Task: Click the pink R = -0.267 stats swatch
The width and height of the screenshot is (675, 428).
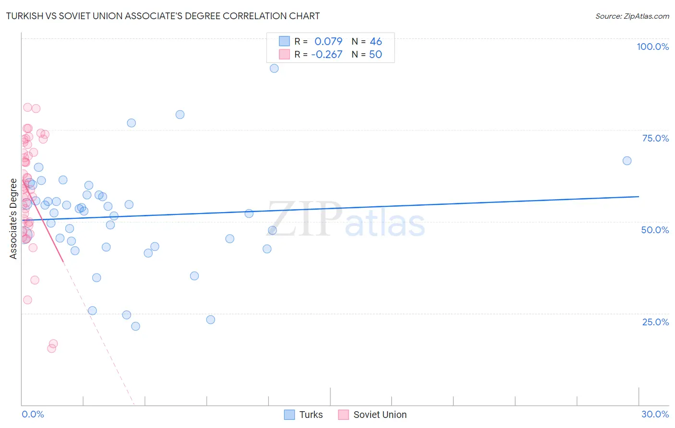Action: click(284, 54)
